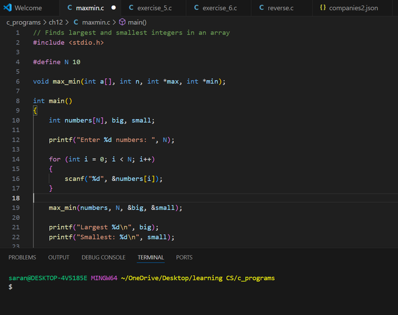Place cursor on the max_min call line 19
Image resolution: width=398 pixels, height=315 pixels.
pos(116,208)
